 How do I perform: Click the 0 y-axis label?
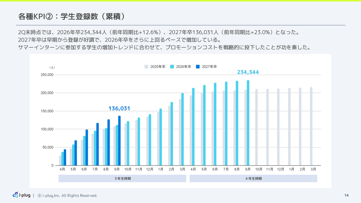pyautogui.click(x=52, y=166)
